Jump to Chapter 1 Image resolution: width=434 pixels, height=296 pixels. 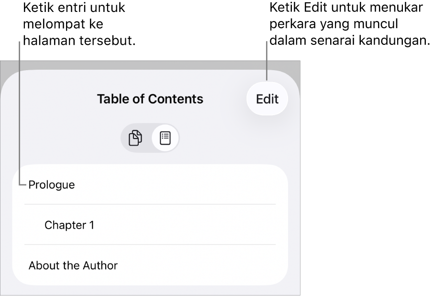coord(69,225)
